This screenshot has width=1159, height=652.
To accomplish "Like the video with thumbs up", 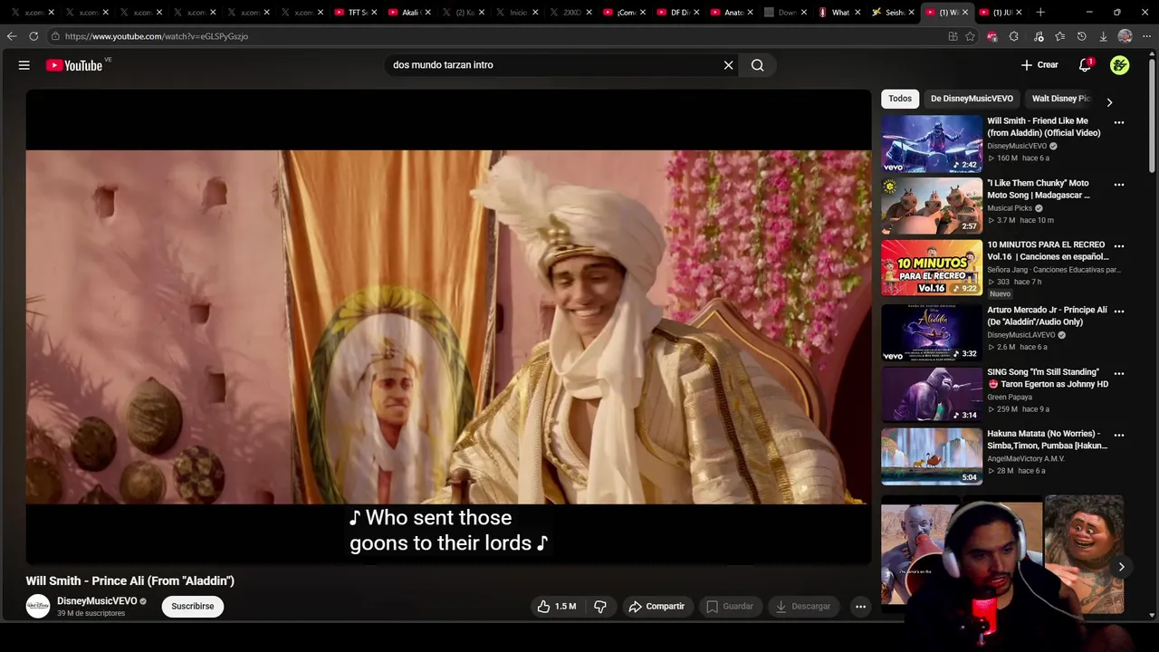I will [x=556, y=607].
